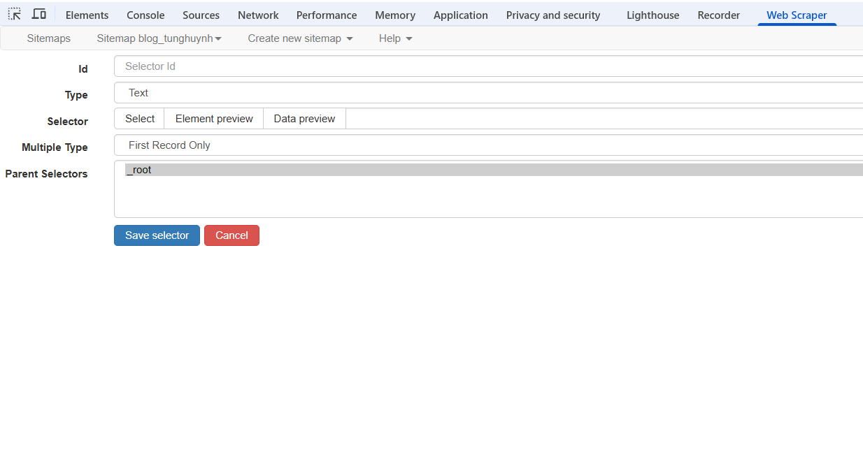Expand the Create new sitemap dropdown
Screen dimensions: 863x459
(x=300, y=38)
